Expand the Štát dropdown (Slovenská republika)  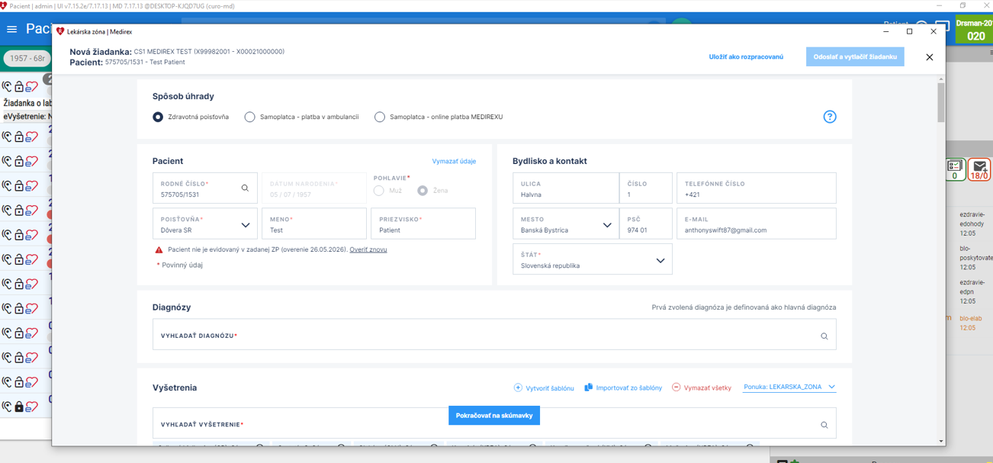pyautogui.click(x=660, y=261)
